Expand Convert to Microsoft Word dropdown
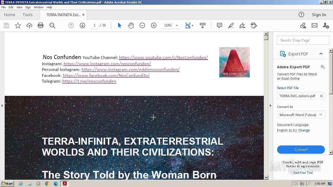The image size is (333, 187). [x=321, y=115]
